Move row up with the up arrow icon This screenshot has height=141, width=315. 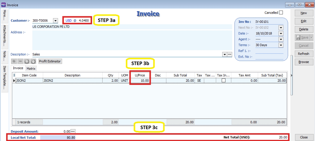27,61
